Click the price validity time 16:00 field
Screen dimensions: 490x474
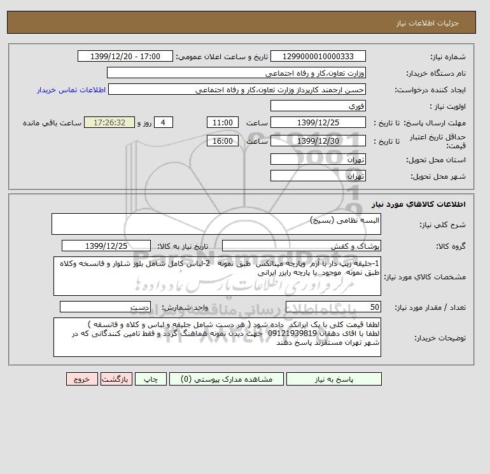point(223,141)
